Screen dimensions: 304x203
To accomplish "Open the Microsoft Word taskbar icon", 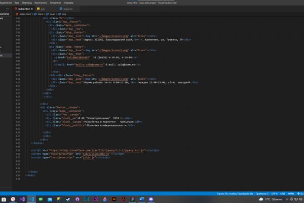I will pos(142,199).
